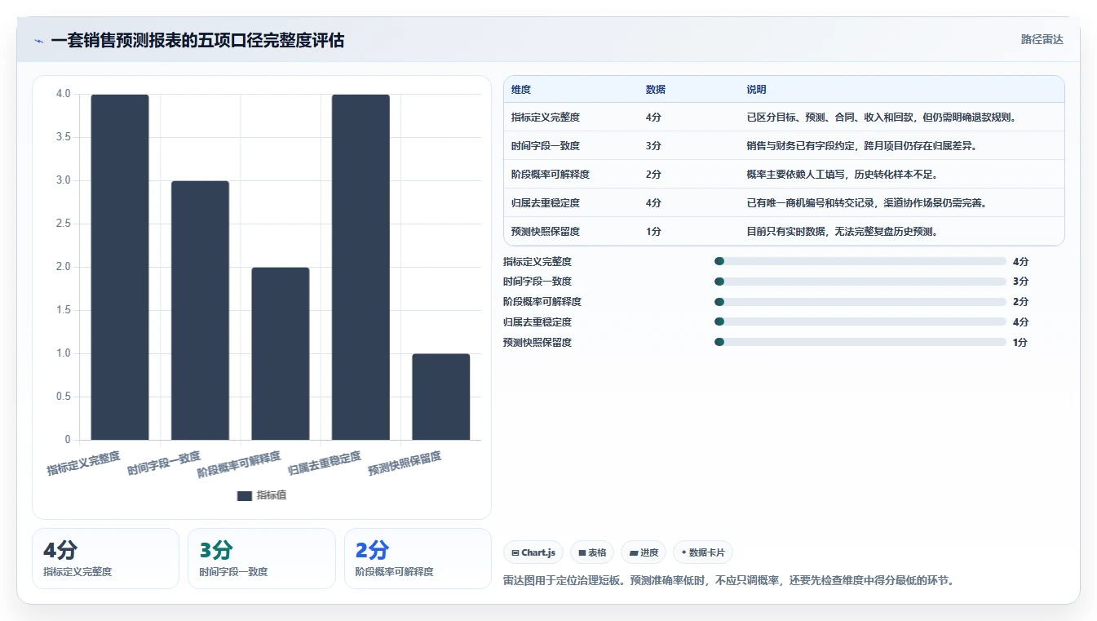Select table cell 阶段概率可解释度 in 维度 column
This screenshot has width=1097, height=621.
coord(551,175)
